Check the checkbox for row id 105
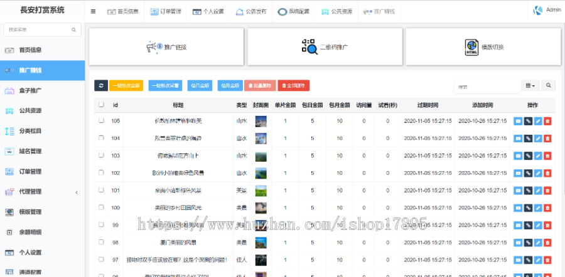Viewport: 565px width, 277px height. tap(101, 121)
